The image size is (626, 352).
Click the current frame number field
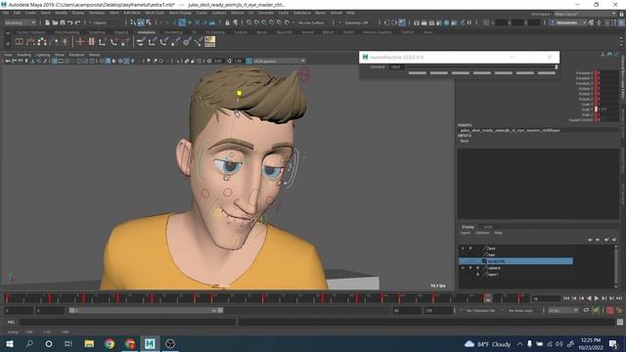click(x=546, y=298)
